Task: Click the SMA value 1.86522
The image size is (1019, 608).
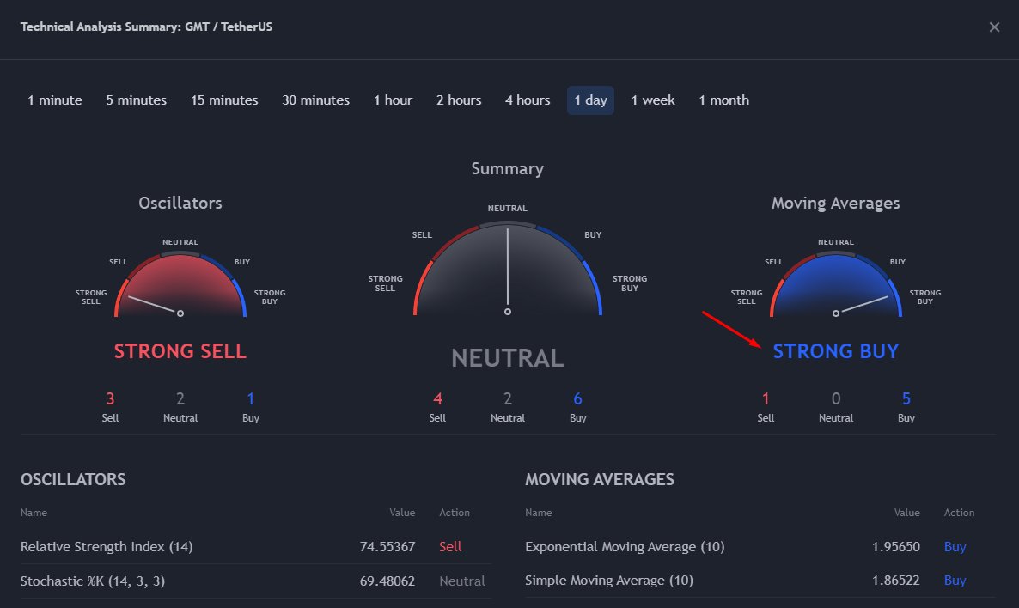Action: 896,580
